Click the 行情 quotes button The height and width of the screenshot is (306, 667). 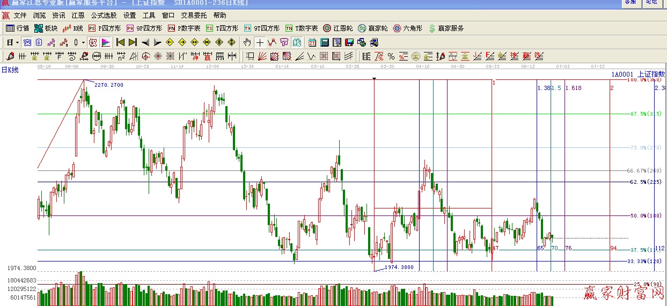tap(18, 28)
